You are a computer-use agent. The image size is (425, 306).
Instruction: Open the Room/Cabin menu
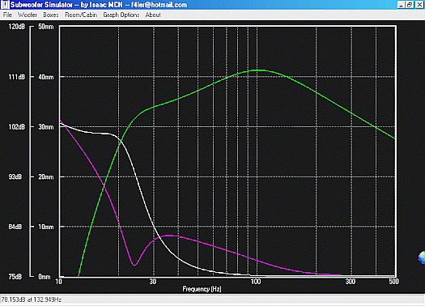(81, 15)
